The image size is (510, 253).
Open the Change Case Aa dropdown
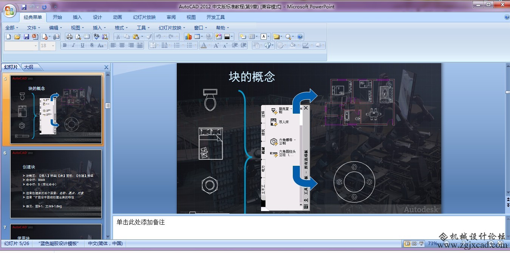101,45
